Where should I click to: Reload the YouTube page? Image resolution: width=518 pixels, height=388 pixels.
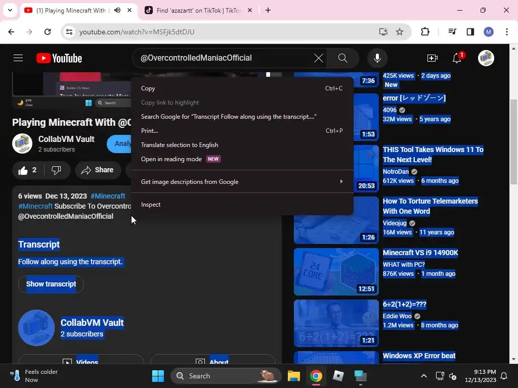click(x=48, y=32)
